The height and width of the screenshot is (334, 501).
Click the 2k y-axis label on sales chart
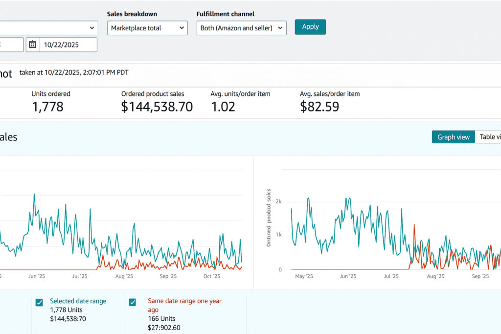point(279,201)
